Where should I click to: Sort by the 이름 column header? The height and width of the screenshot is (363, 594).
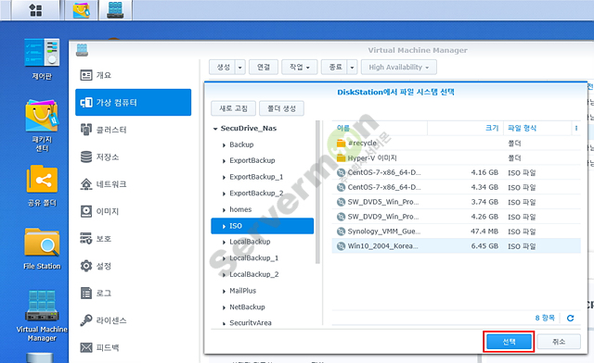pyautogui.click(x=380, y=128)
